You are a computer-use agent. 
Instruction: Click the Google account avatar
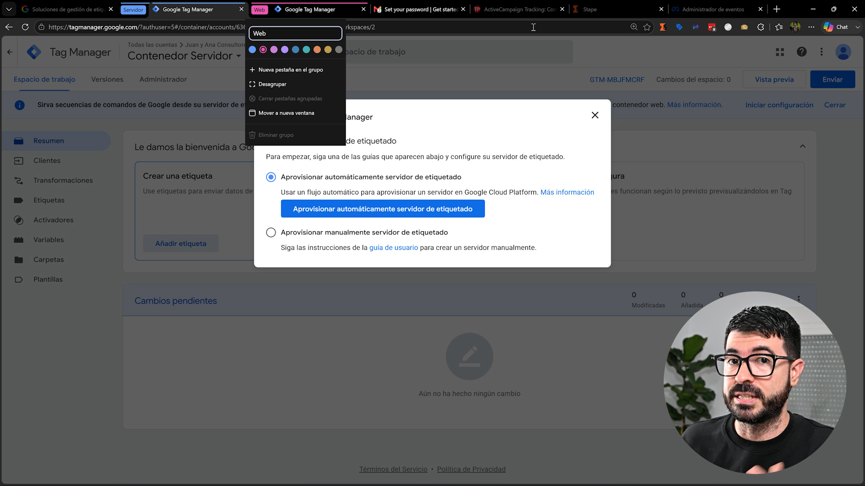(843, 52)
